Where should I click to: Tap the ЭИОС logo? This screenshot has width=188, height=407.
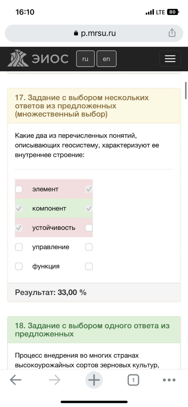coord(38,58)
